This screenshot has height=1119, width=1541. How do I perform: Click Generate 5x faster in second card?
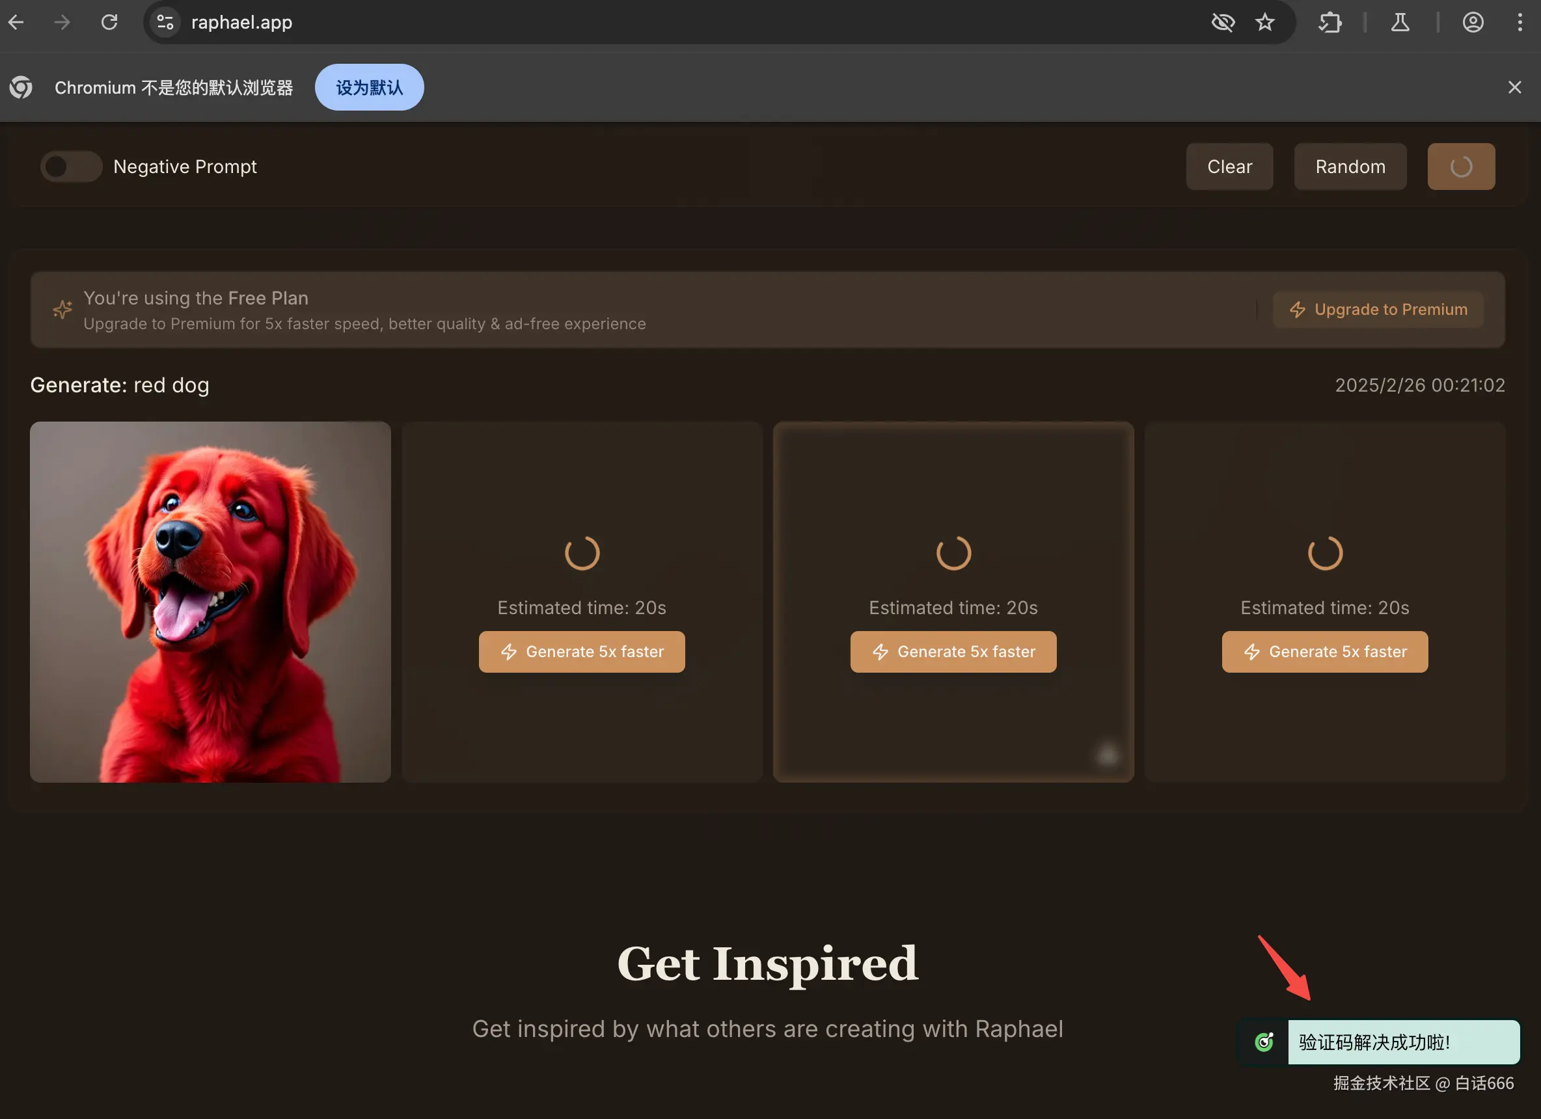582,652
